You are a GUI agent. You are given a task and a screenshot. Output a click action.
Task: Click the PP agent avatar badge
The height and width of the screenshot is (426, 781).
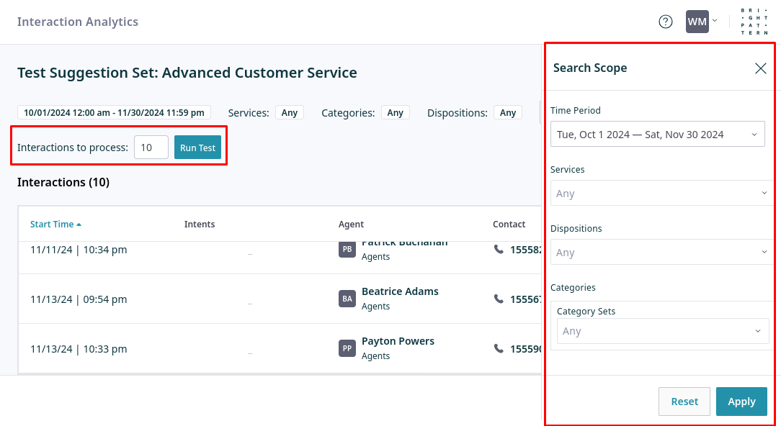[347, 348]
